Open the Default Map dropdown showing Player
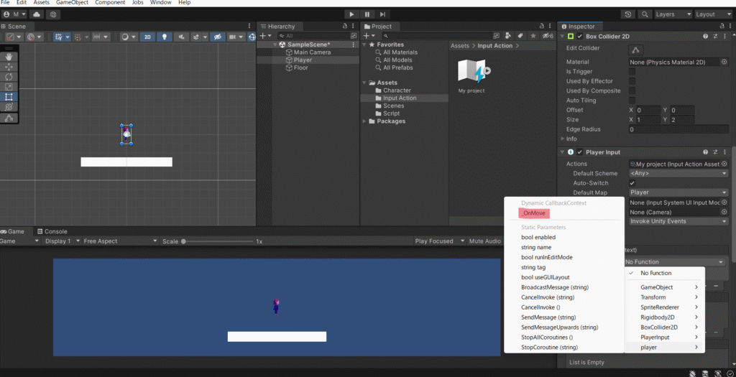 678,192
